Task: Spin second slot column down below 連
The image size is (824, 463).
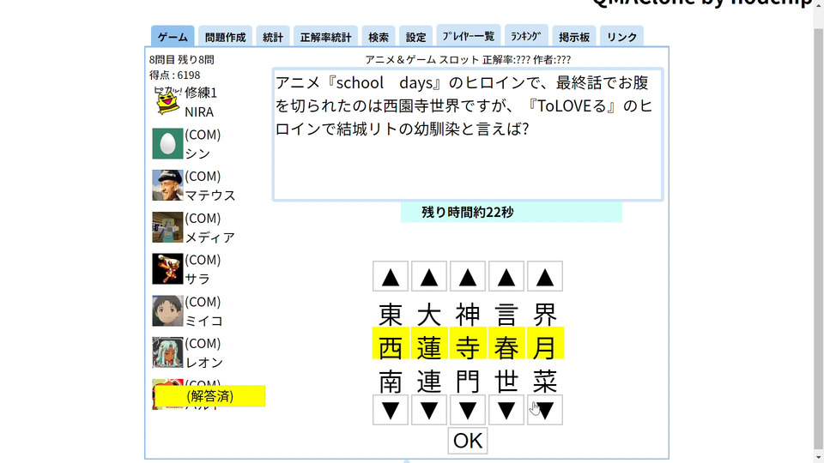Action: coord(429,410)
